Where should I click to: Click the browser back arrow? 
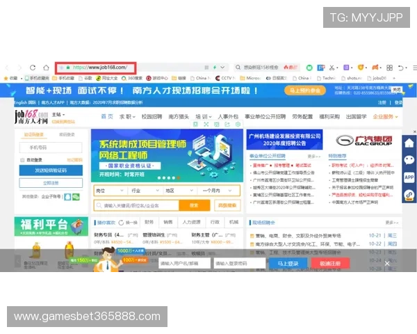[x=7, y=67]
